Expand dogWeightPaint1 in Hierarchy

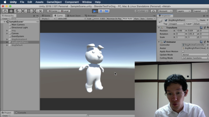(7, 42)
